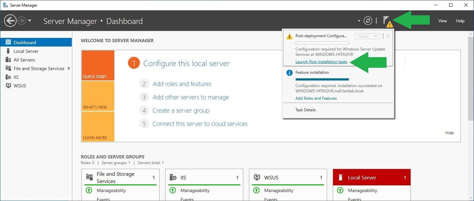Click the Dashboard sidebar icon
474x201 pixels.
point(8,42)
